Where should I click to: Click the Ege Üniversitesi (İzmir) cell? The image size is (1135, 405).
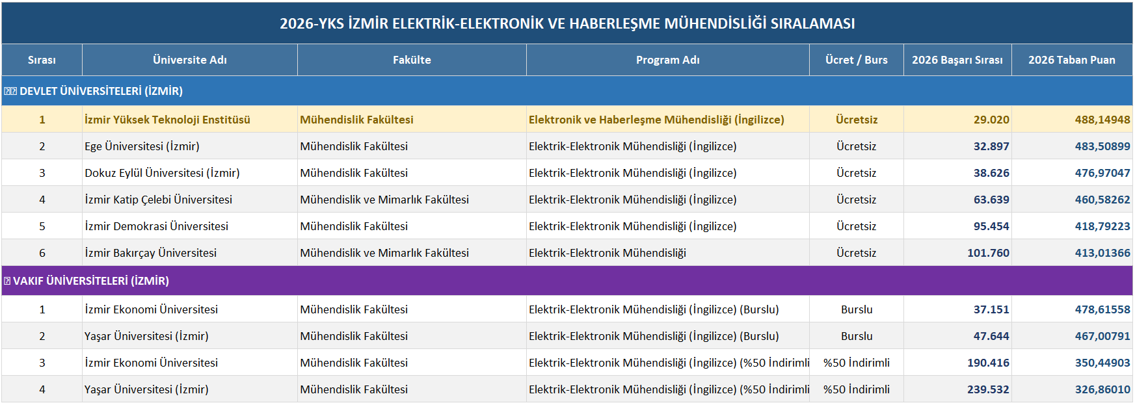click(x=190, y=146)
